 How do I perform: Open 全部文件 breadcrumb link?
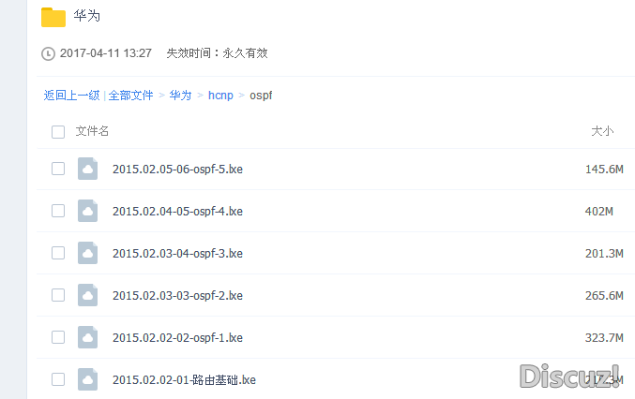tap(130, 96)
